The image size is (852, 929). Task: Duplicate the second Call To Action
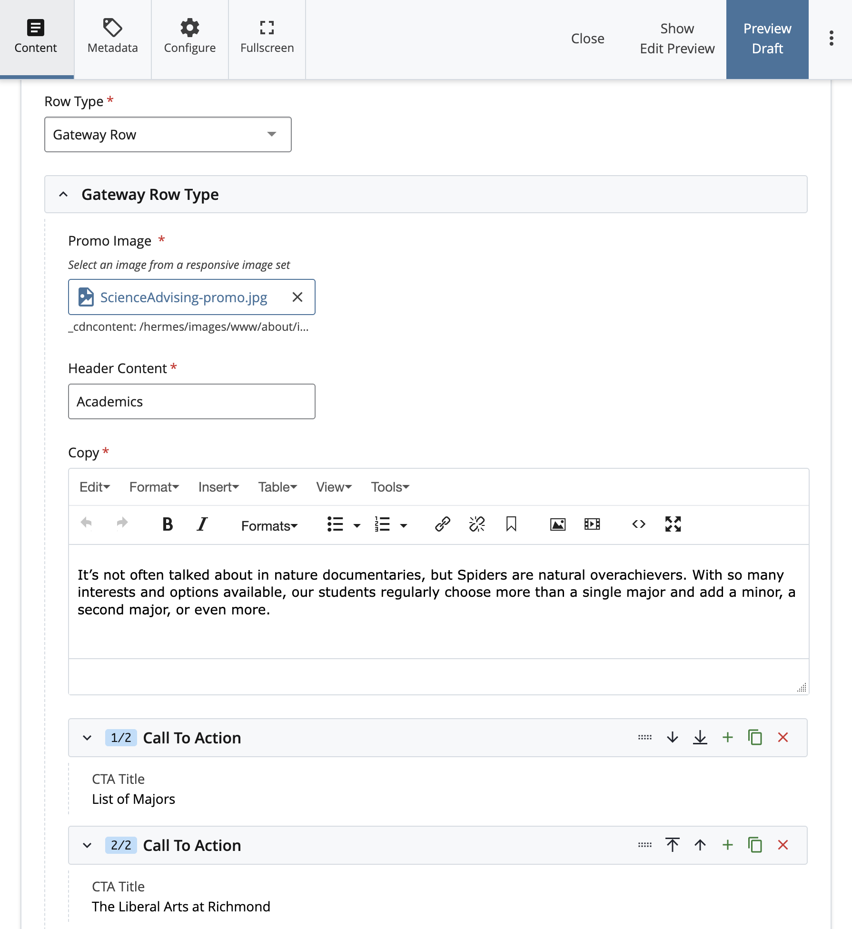pyautogui.click(x=755, y=845)
